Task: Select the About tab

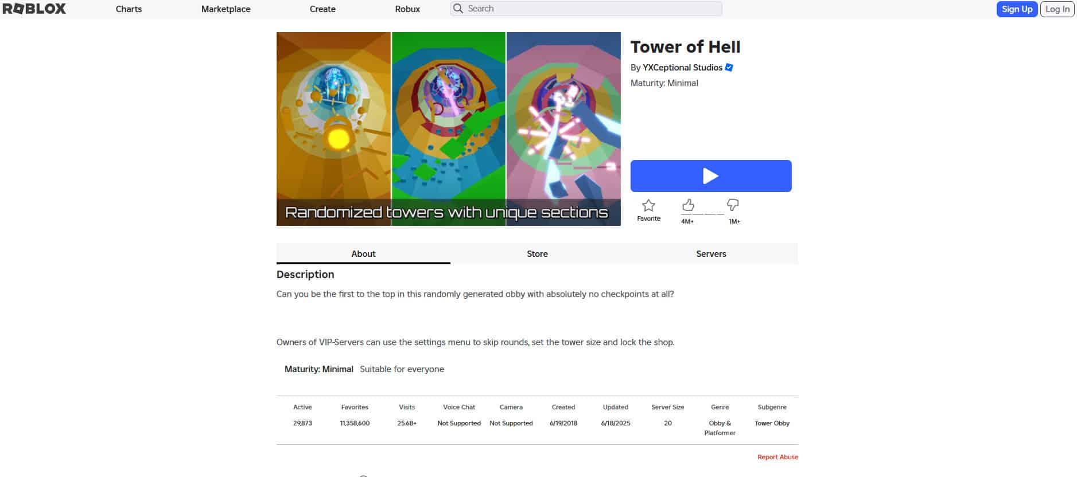Action: 363,254
